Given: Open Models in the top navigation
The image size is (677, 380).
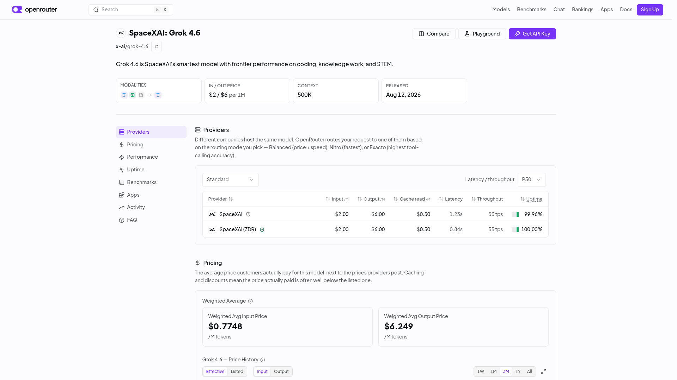Looking at the screenshot, I should (501, 9).
